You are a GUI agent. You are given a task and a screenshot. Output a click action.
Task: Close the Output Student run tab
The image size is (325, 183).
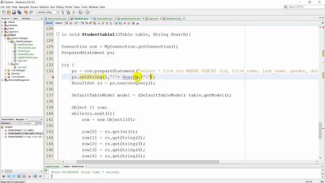(x=86, y=166)
